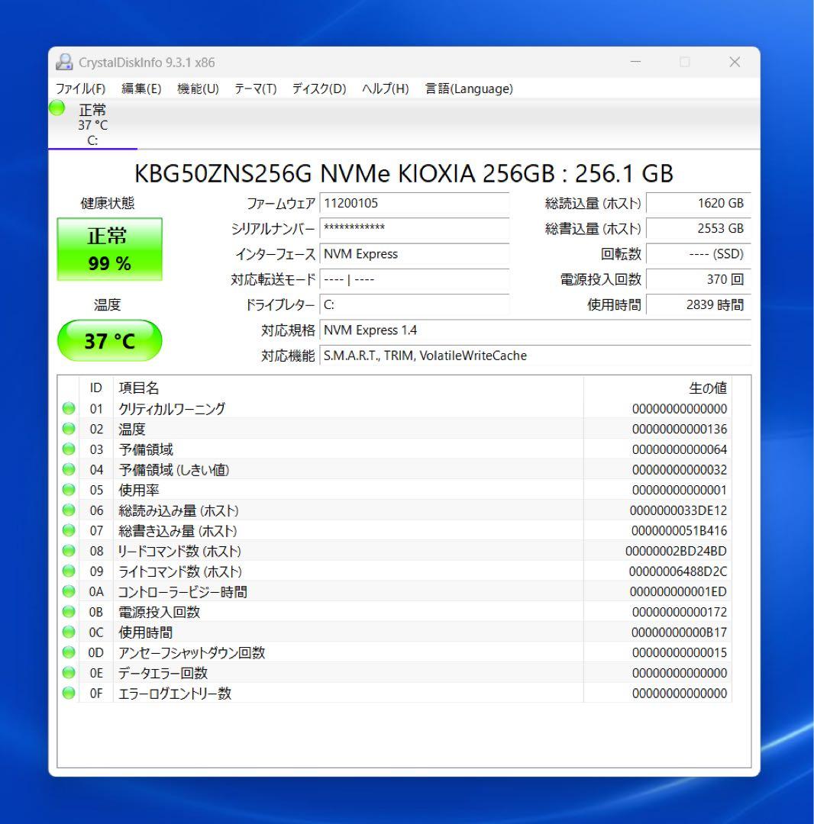Select the green indicator for 電源投入回数
The height and width of the screenshot is (824, 814).
69,612
